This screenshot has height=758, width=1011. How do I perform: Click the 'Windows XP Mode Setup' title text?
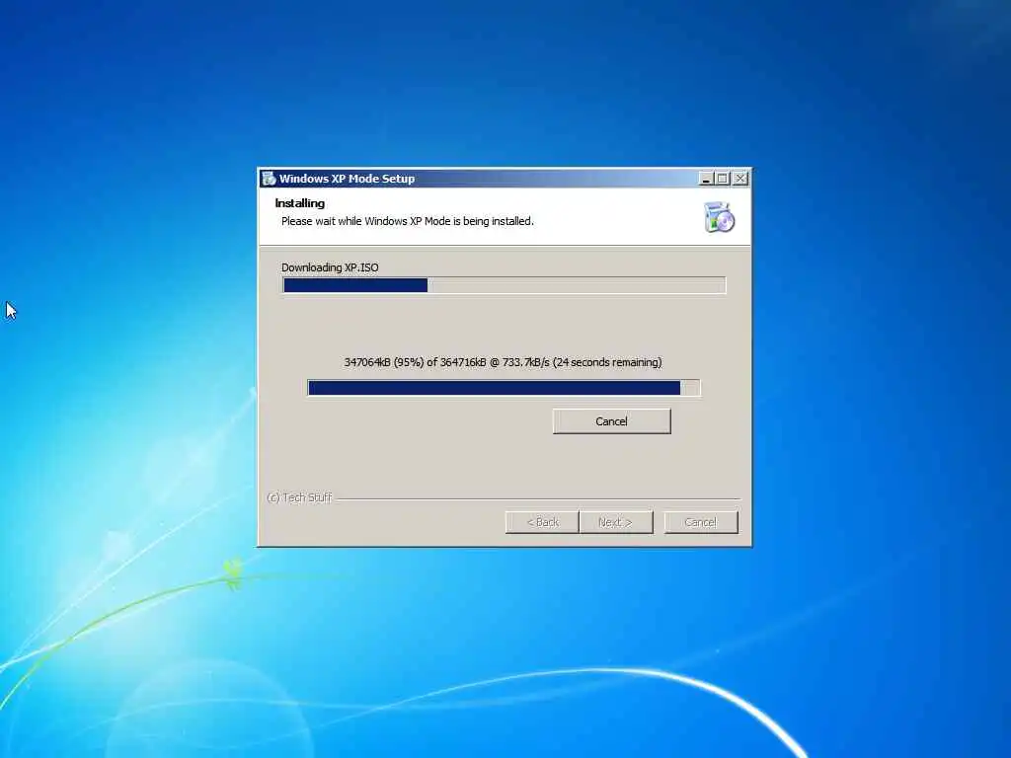(x=347, y=179)
